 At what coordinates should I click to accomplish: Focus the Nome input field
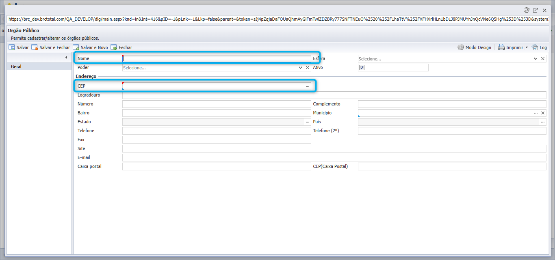pyautogui.click(x=217, y=59)
